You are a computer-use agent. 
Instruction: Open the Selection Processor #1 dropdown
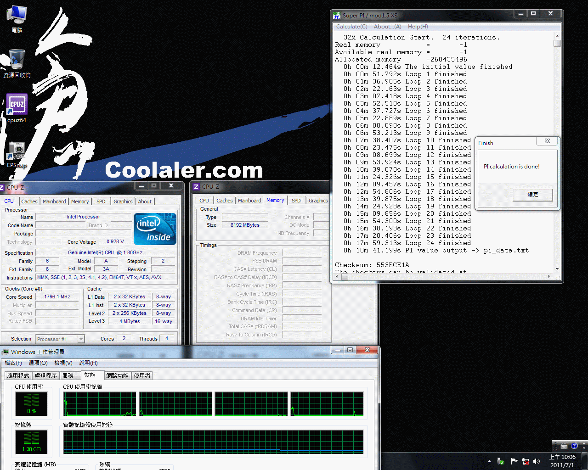81,339
